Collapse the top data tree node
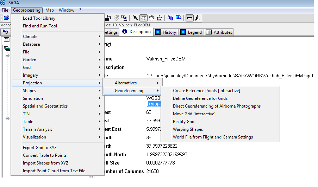This screenshot has height=187, width=318. 6,55
